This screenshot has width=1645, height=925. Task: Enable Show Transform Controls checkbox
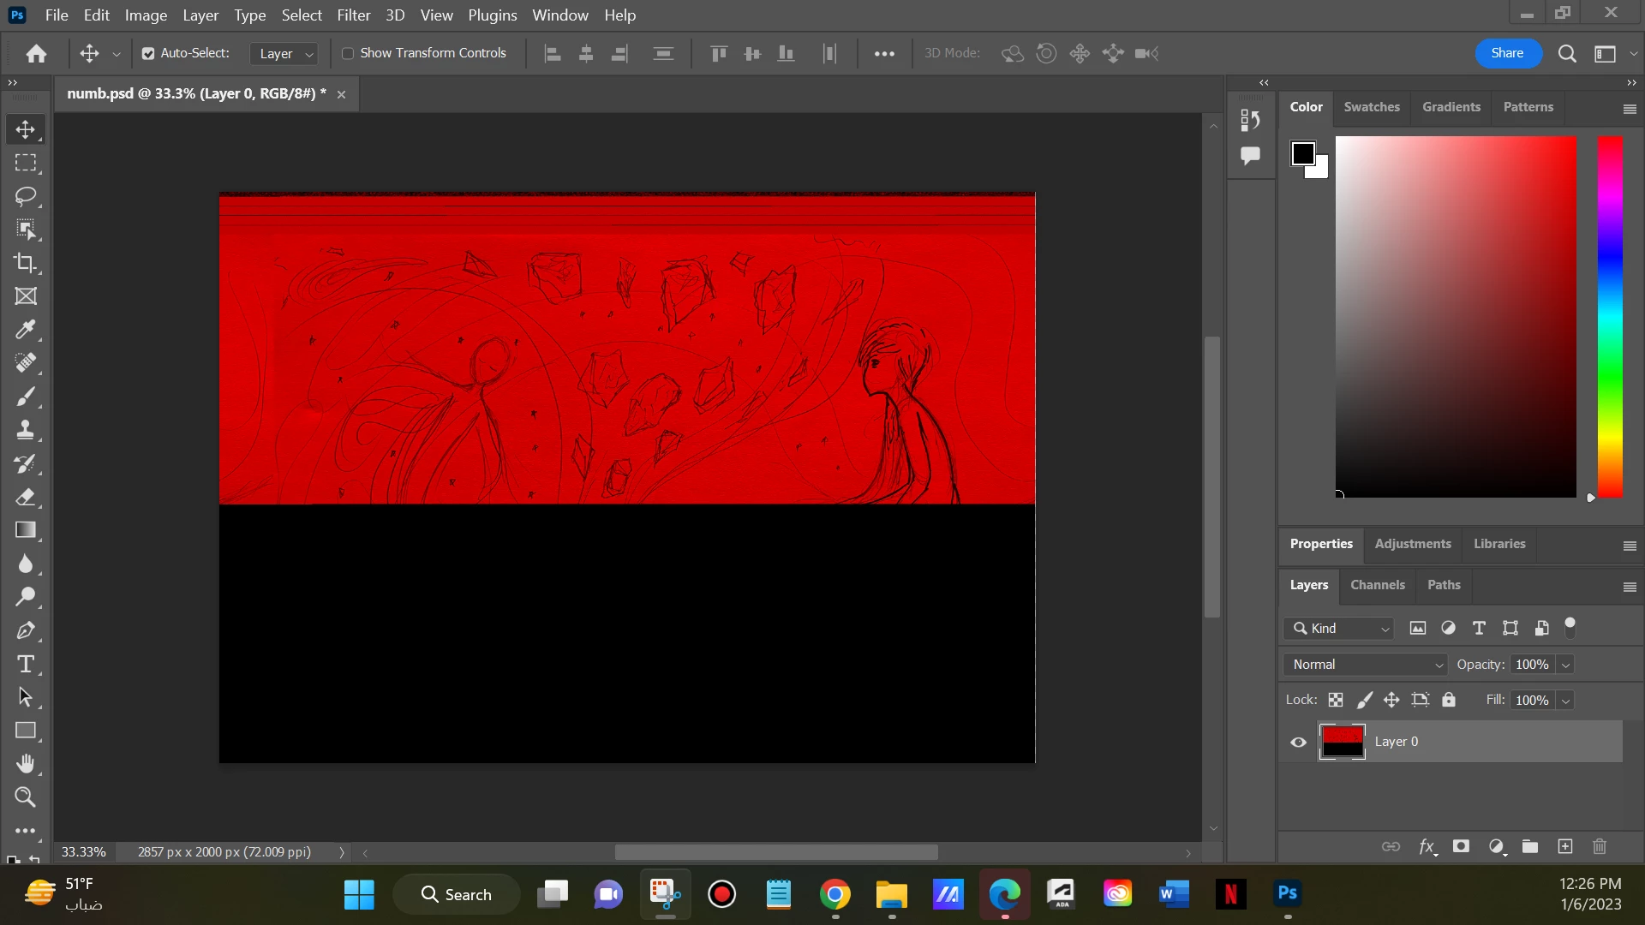(348, 53)
